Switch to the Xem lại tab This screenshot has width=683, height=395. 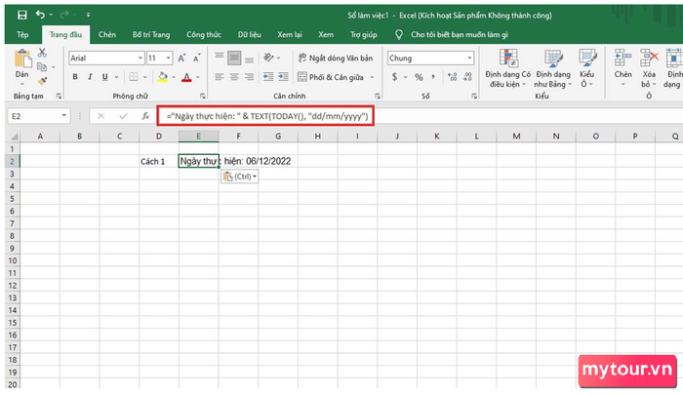(290, 34)
